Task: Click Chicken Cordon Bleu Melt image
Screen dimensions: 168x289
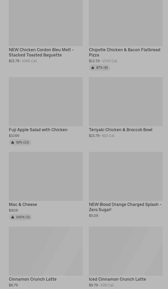Action: point(46,23)
